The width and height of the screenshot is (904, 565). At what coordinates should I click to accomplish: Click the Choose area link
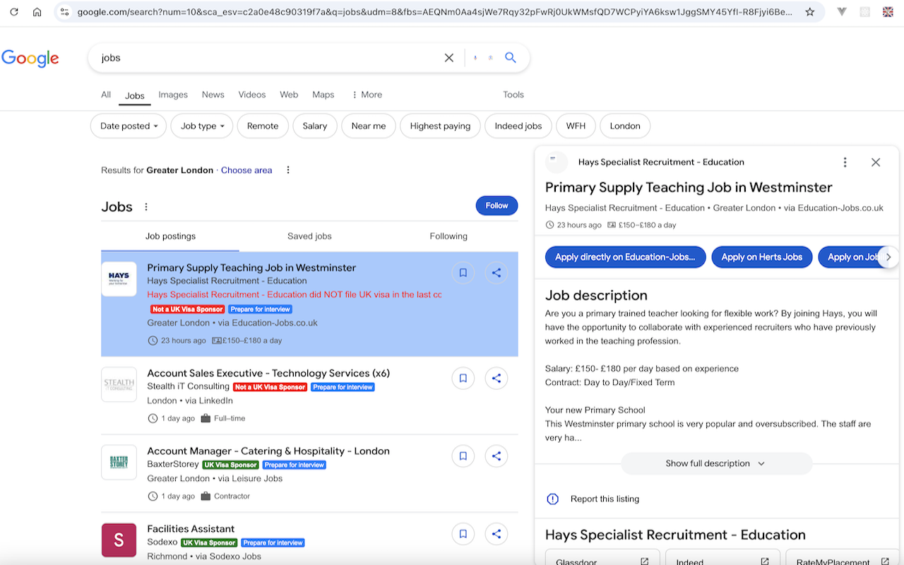[246, 170]
